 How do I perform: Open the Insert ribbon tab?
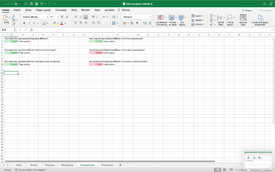click(17, 10)
